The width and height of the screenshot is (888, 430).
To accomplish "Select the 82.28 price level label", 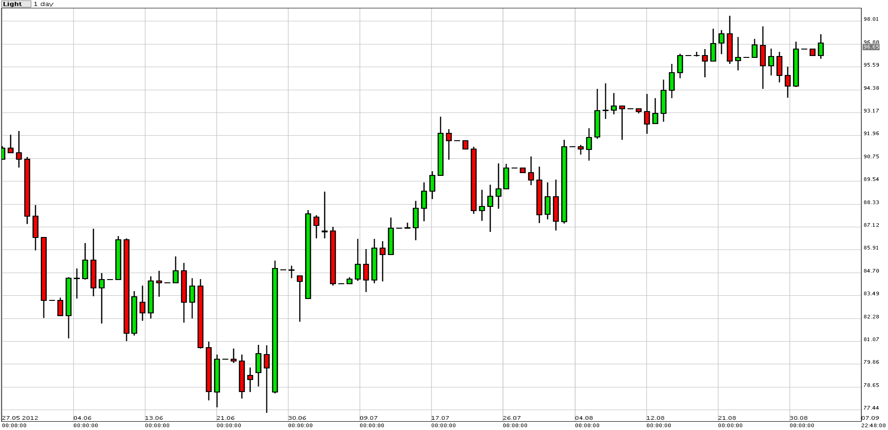I will pos(871,317).
